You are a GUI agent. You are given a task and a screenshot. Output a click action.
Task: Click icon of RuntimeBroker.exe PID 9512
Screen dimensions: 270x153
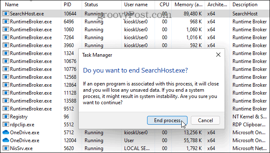6,109
